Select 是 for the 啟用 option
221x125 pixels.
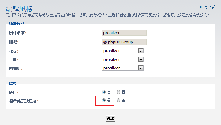pyautogui.click(x=104, y=92)
